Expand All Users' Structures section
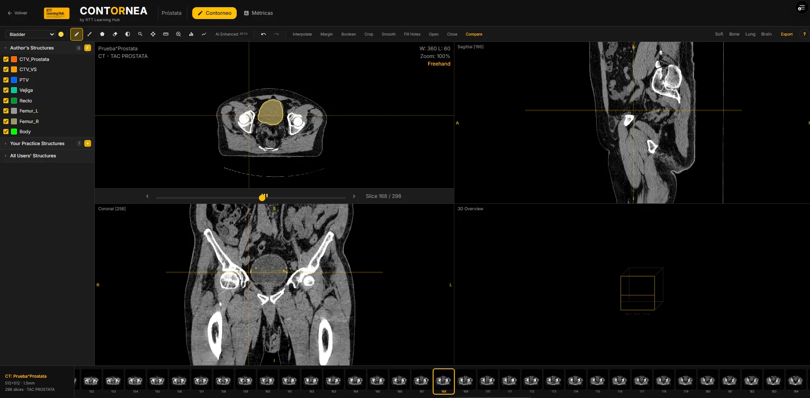810x398 pixels. click(33, 156)
